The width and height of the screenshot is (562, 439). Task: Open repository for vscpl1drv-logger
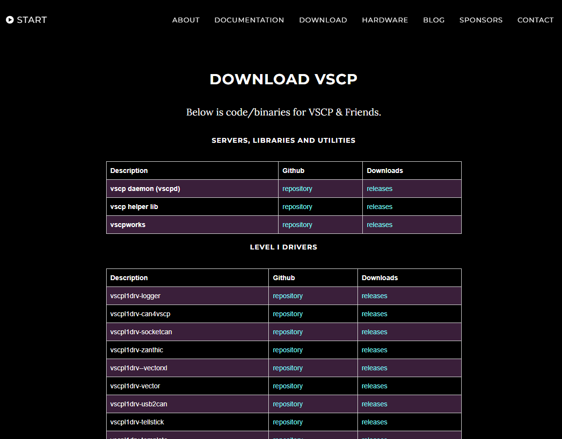[x=287, y=296]
